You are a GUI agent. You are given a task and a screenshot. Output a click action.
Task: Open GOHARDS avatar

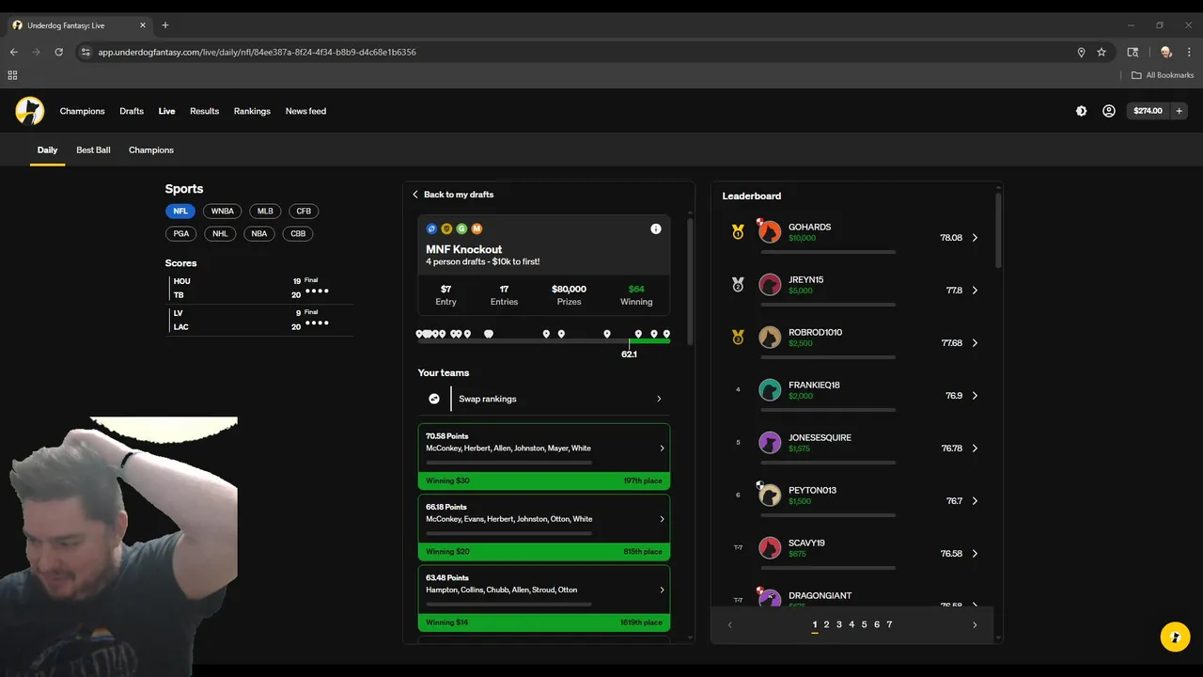(770, 231)
